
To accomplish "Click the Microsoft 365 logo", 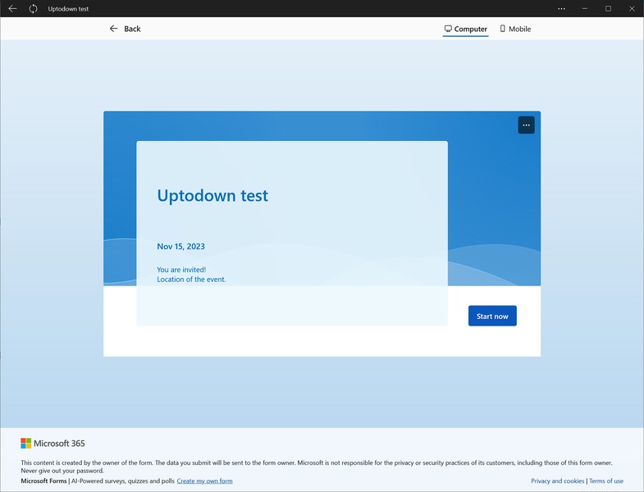I will (x=53, y=444).
